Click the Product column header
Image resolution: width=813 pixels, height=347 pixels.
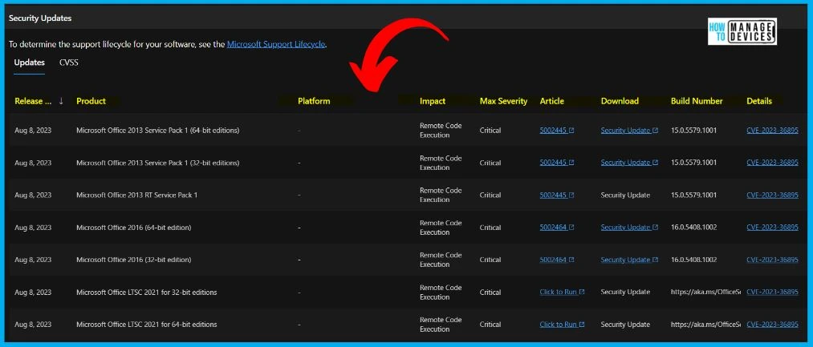[x=91, y=102]
